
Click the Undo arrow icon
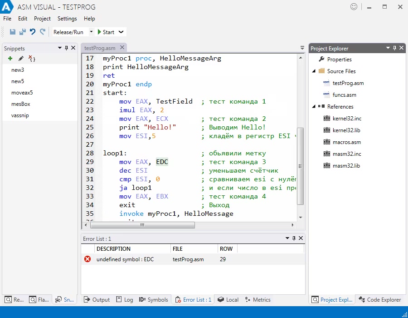(33, 32)
